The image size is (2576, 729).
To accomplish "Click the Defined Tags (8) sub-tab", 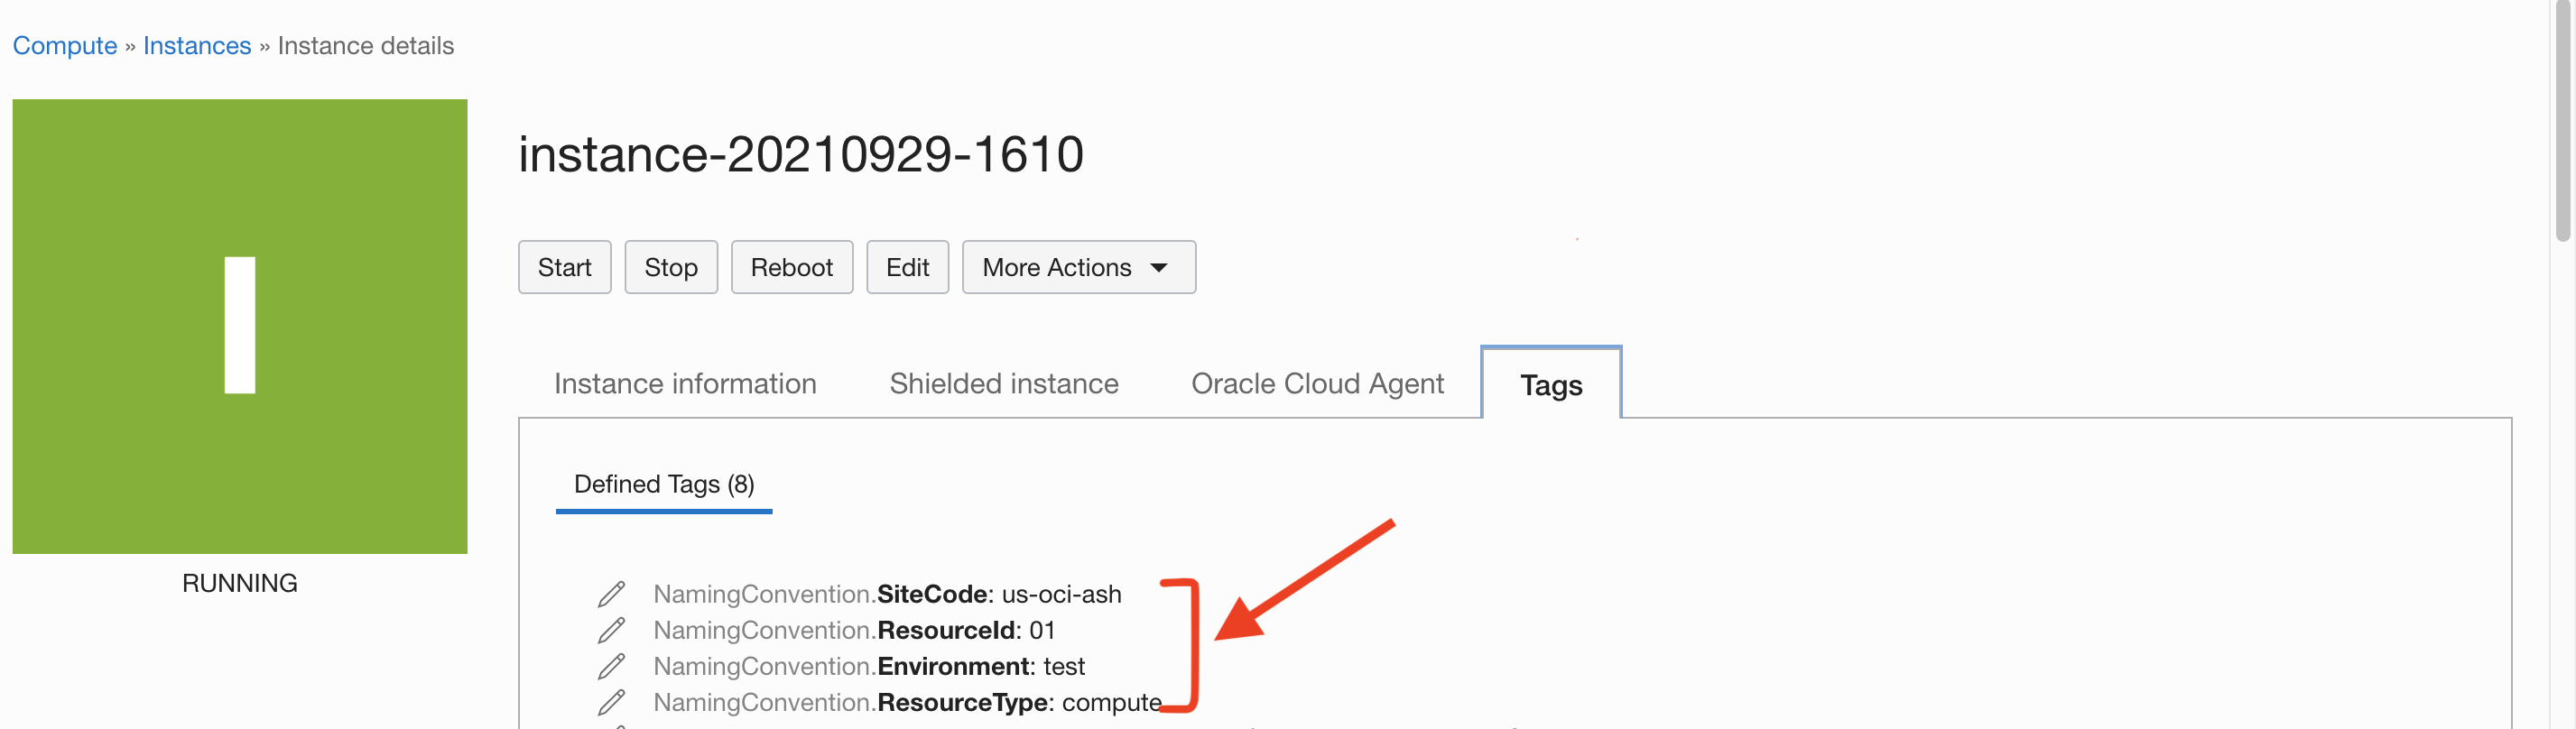I will click(x=664, y=484).
